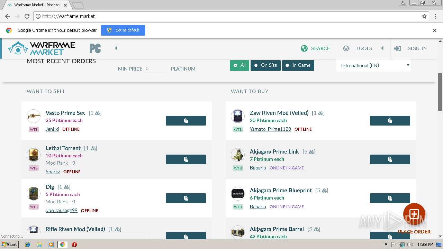Copy the Zaw Riven Mod order message
The image size is (443, 249).
click(x=390, y=121)
